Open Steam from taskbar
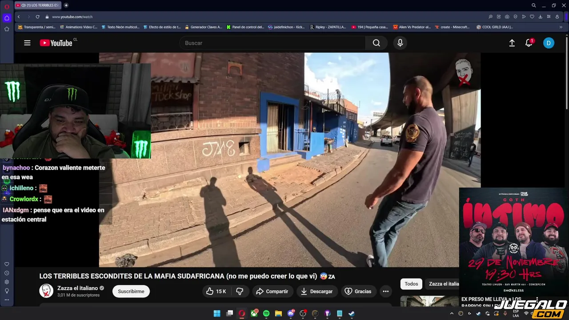This screenshot has width=569, height=320. (x=352, y=314)
